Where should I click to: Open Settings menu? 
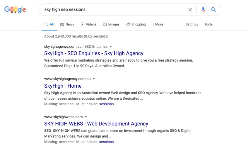click(x=192, y=24)
